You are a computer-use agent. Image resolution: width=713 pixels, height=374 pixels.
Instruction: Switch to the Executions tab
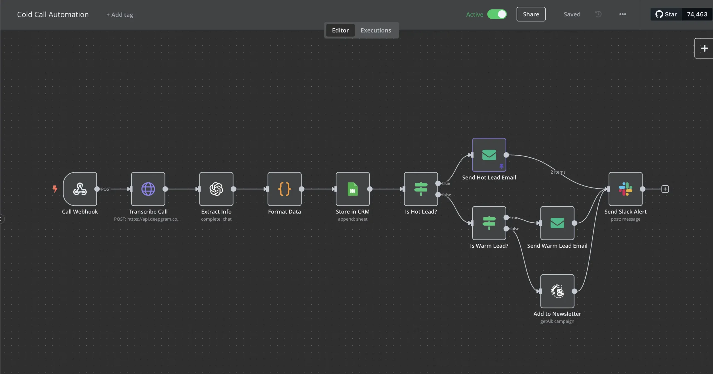(376, 30)
